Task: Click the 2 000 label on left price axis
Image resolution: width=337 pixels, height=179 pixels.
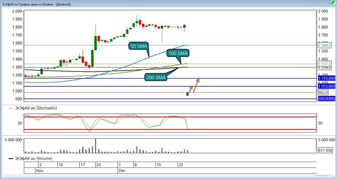Action: click(17, 11)
